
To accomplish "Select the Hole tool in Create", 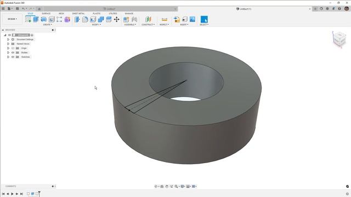I will pos(52,20).
